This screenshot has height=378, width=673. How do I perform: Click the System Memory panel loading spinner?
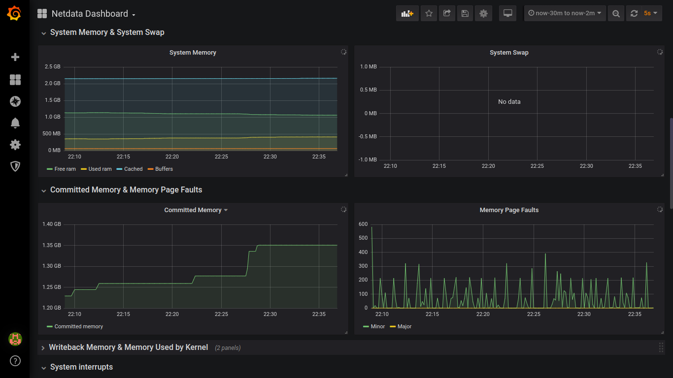coord(343,52)
